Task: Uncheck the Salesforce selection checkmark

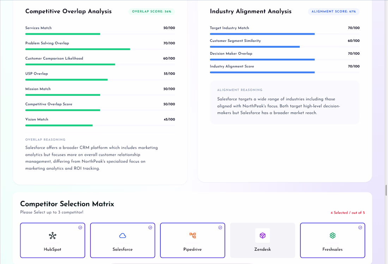Action: (x=150, y=227)
